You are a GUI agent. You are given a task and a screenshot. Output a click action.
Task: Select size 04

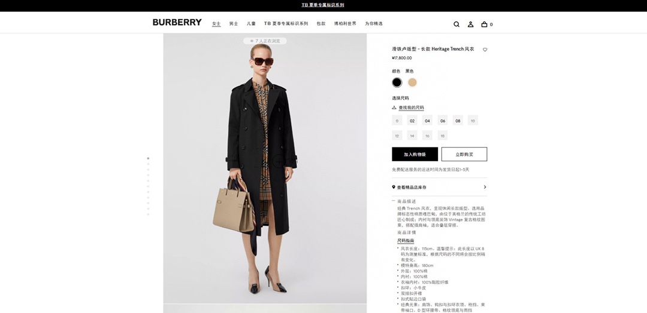(428, 121)
